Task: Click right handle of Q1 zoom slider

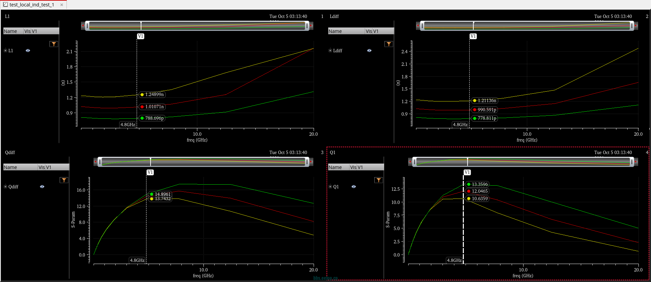Action: coord(632,162)
